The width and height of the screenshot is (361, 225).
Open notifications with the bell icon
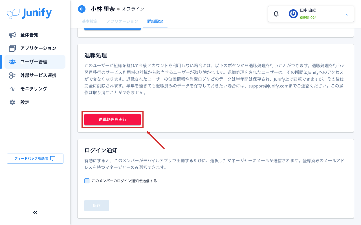[x=276, y=14]
